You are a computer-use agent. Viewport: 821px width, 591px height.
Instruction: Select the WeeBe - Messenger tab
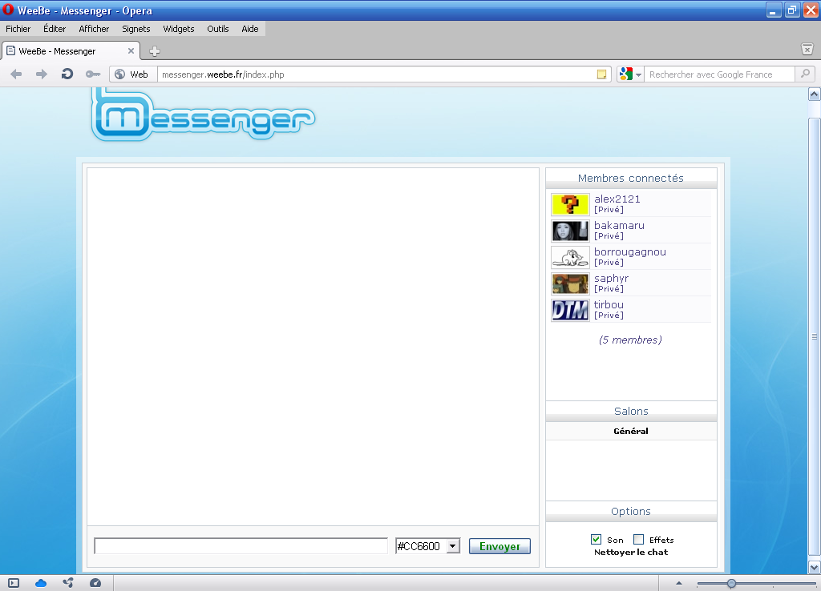pos(71,50)
